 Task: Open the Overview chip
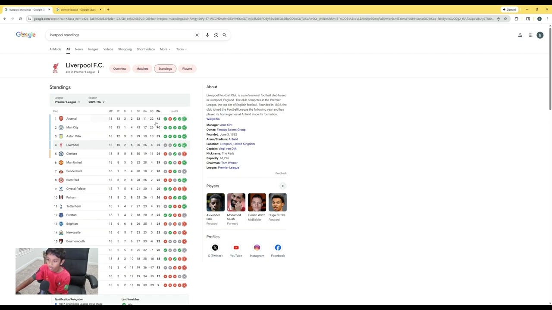pyautogui.click(x=120, y=68)
